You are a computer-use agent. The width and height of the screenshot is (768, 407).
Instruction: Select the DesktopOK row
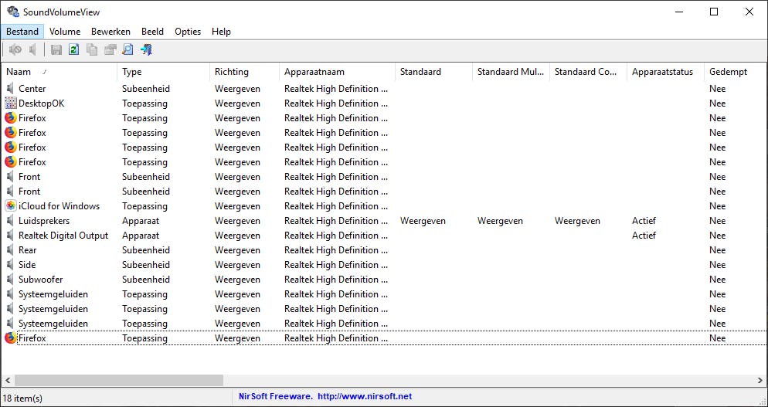tap(384, 103)
